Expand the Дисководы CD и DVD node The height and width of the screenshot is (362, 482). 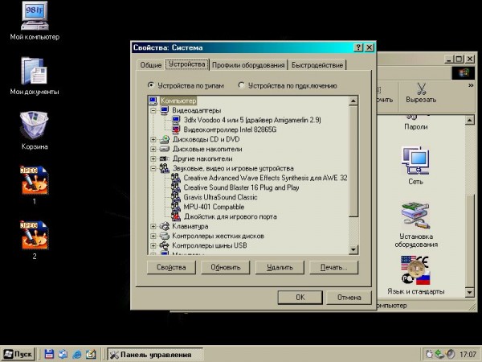(x=153, y=139)
